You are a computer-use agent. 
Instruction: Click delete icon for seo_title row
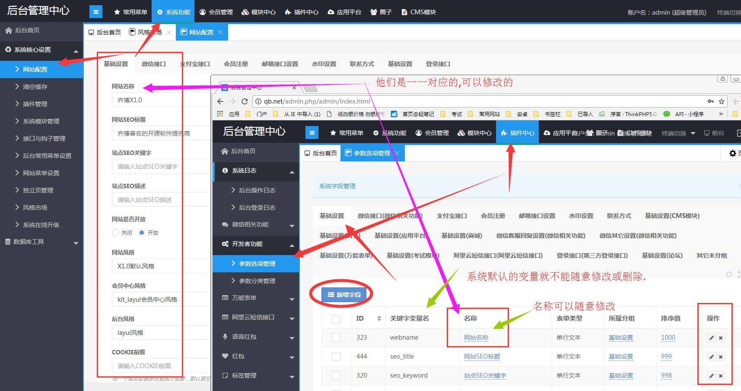point(721,357)
